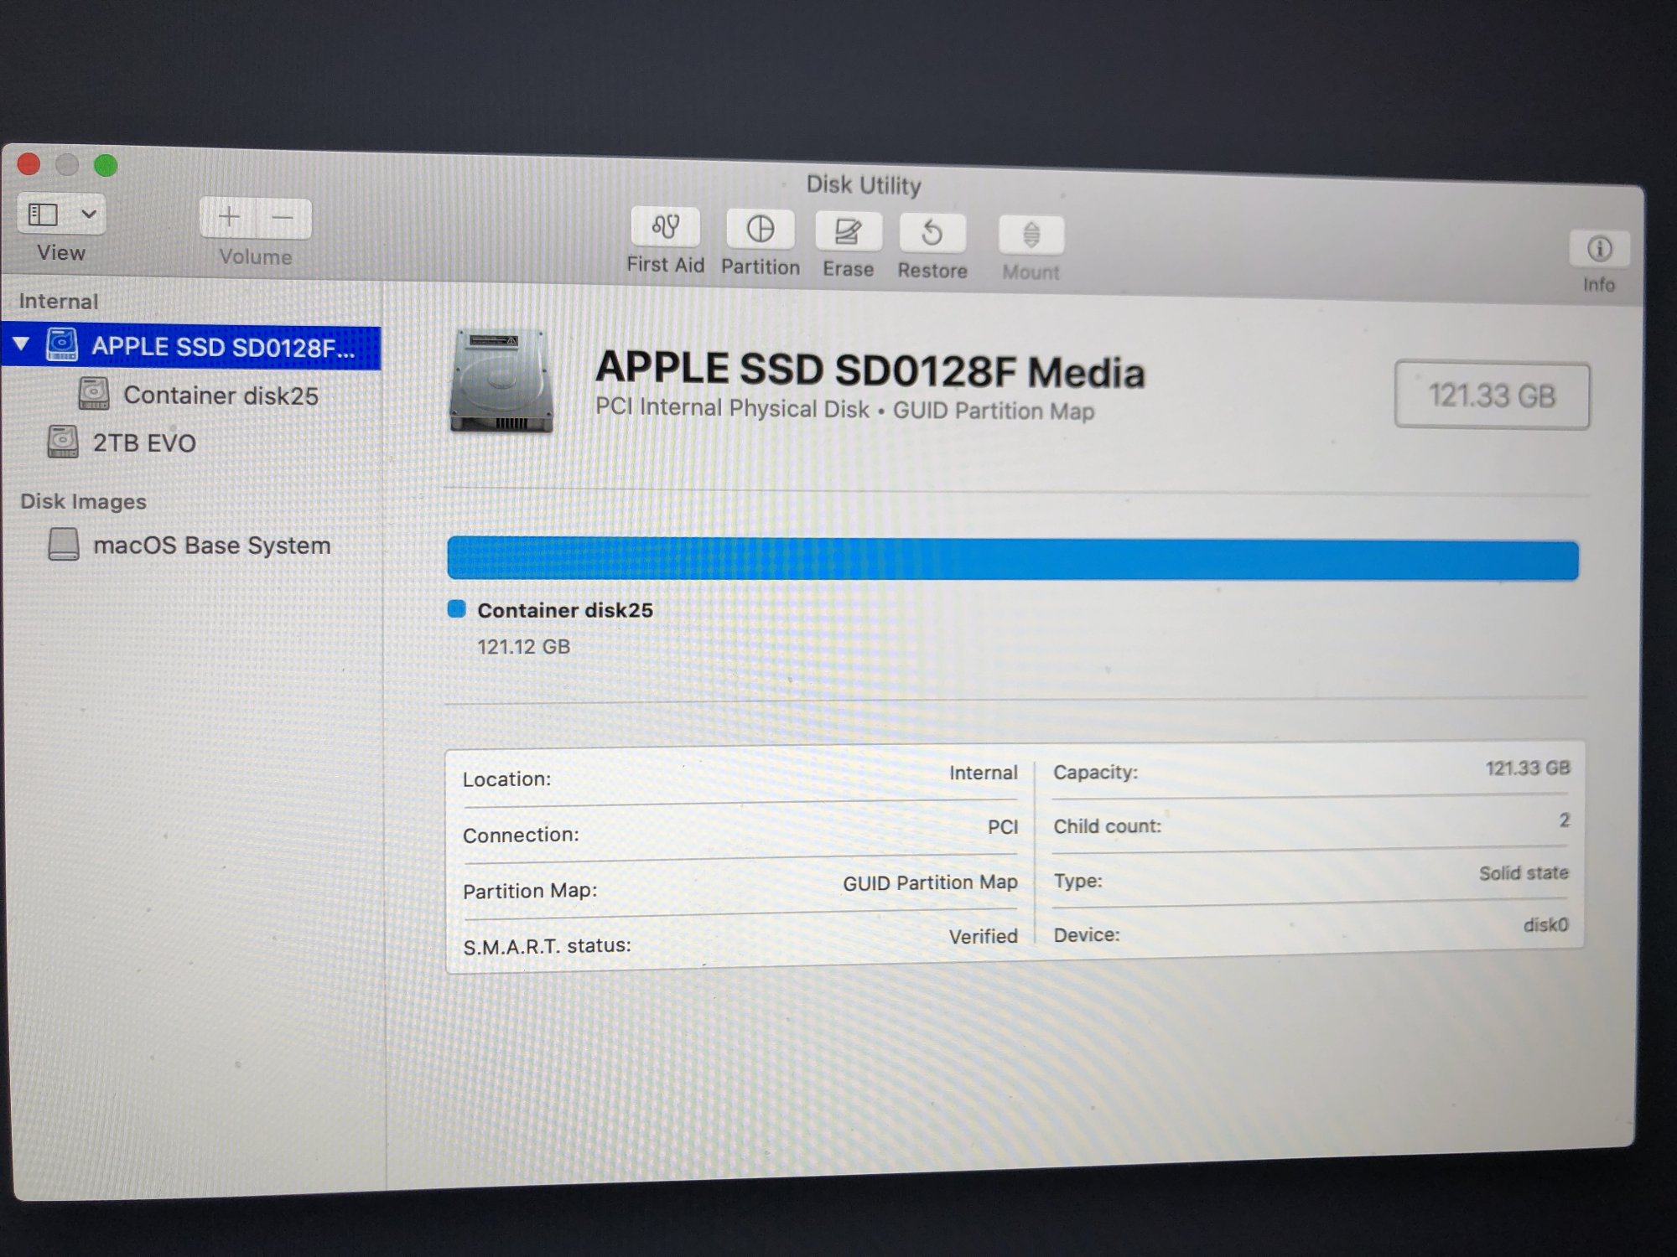This screenshot has width=1677, height=1257.
Task: Click the APPLE SSD SD0128F Media heading
Action: [870, 370]
